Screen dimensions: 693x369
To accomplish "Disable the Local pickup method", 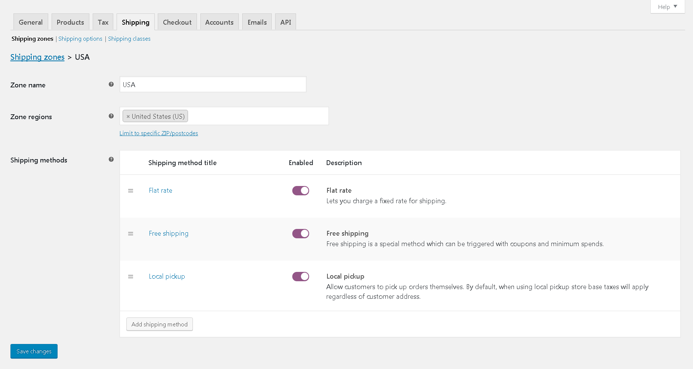I will click(301, 276).
